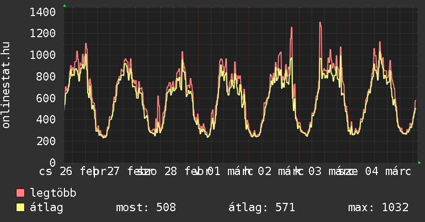Click the onlinestat.hu vertical watermark
The height and width of the screenshot is (222, 425).
[x=6, y=85]
